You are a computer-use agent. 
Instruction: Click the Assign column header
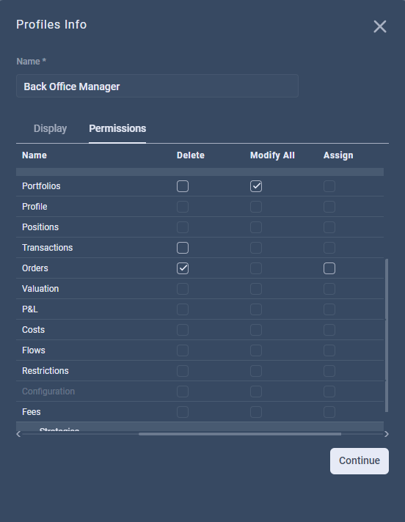pos(338,155)
